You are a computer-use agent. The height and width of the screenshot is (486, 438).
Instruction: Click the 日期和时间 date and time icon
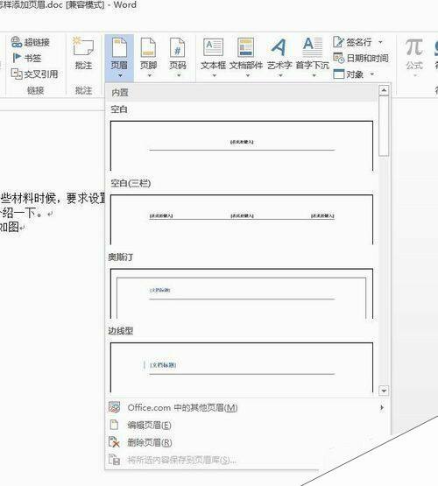pos(338,58)
